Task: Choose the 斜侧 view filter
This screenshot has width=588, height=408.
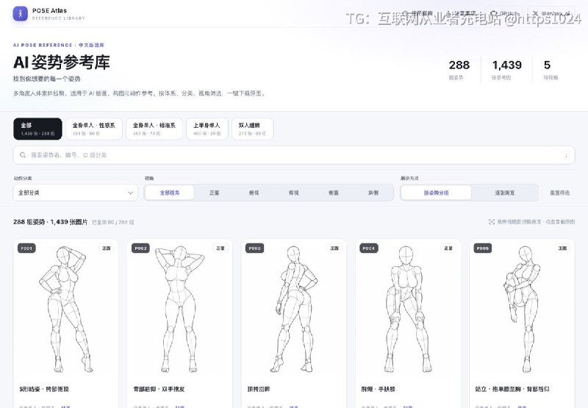Action: click(x=373, y=193)
